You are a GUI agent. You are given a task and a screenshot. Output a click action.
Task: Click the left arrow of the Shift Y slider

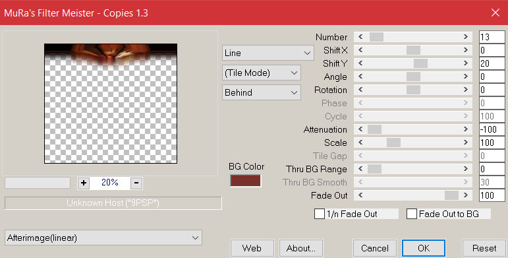click(360, 63)
